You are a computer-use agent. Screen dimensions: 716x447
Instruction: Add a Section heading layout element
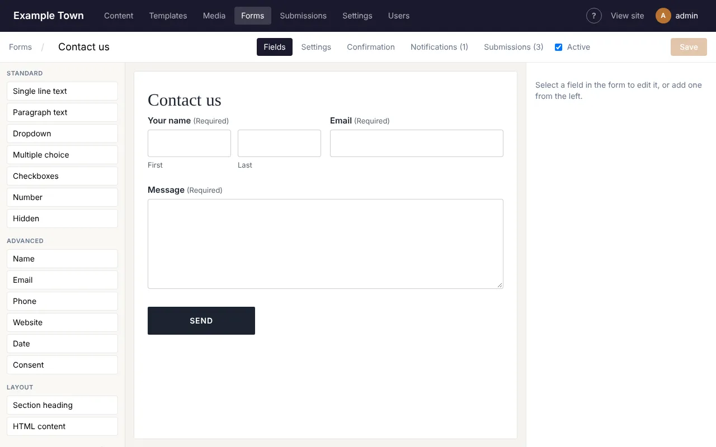[x=62, y=405]
